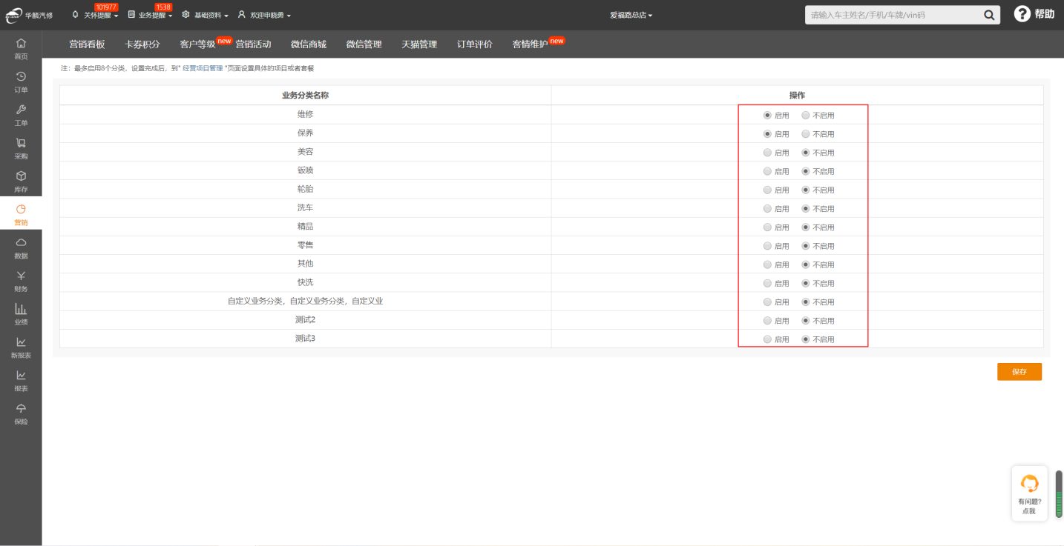The height and width of the screenshot is (546, 1064).
Task: Open 保险 umbrella icon in sidebar
Action: 21,414
